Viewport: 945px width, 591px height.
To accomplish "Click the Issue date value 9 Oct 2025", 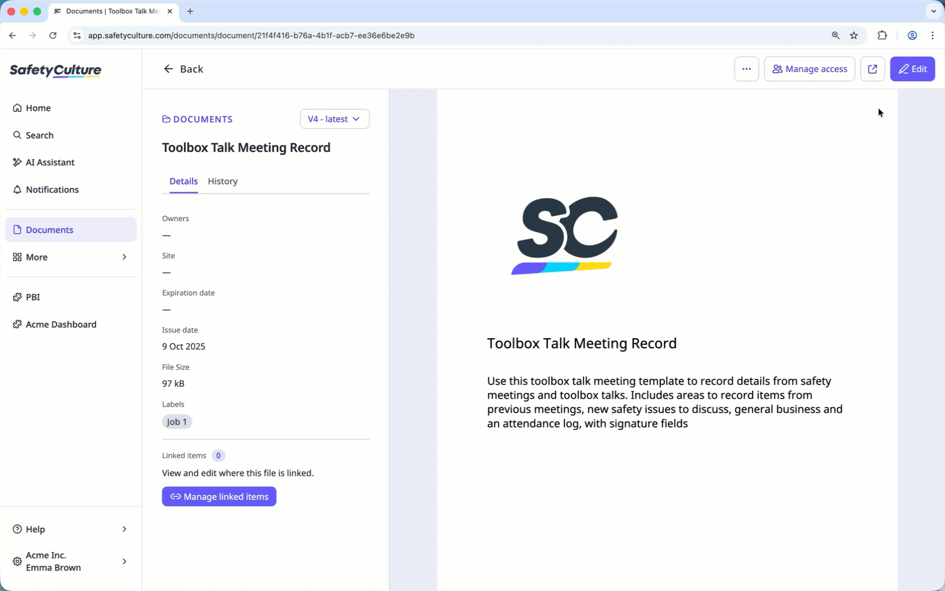I will pos(183,346).
